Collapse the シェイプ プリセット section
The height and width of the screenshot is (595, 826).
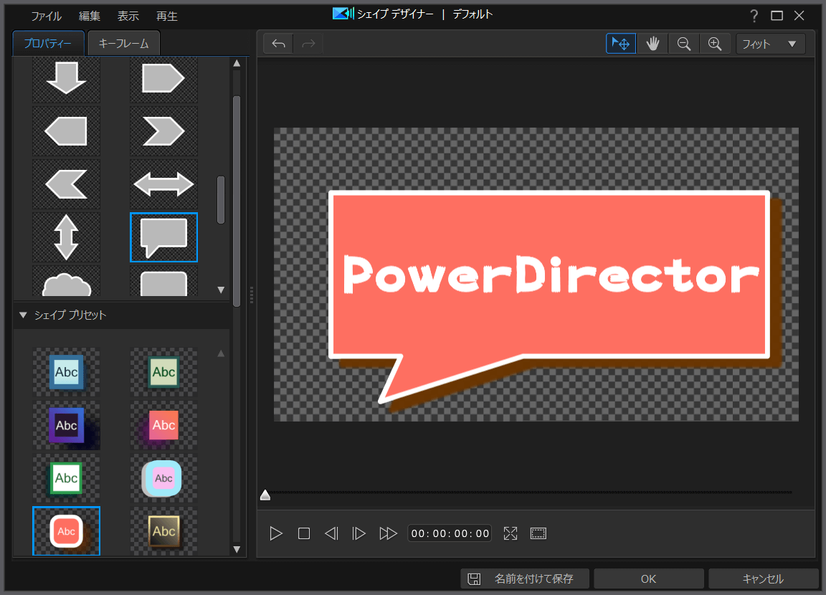(x=23, y=315)
